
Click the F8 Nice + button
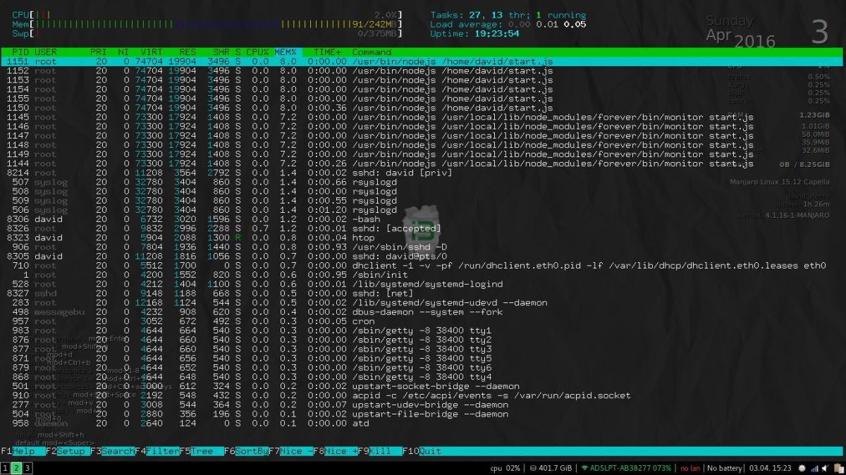tap(336, 451)
